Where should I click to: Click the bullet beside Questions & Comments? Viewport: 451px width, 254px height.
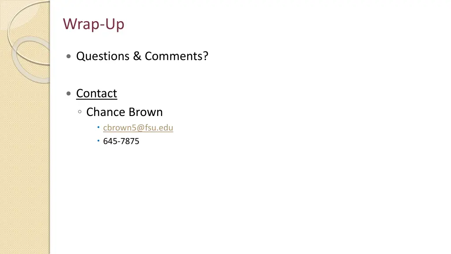68,56
